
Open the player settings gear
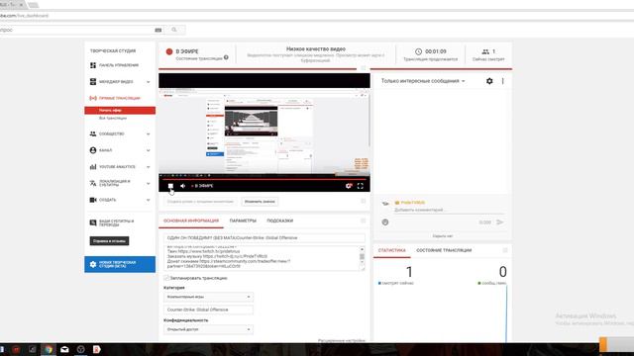349,186
